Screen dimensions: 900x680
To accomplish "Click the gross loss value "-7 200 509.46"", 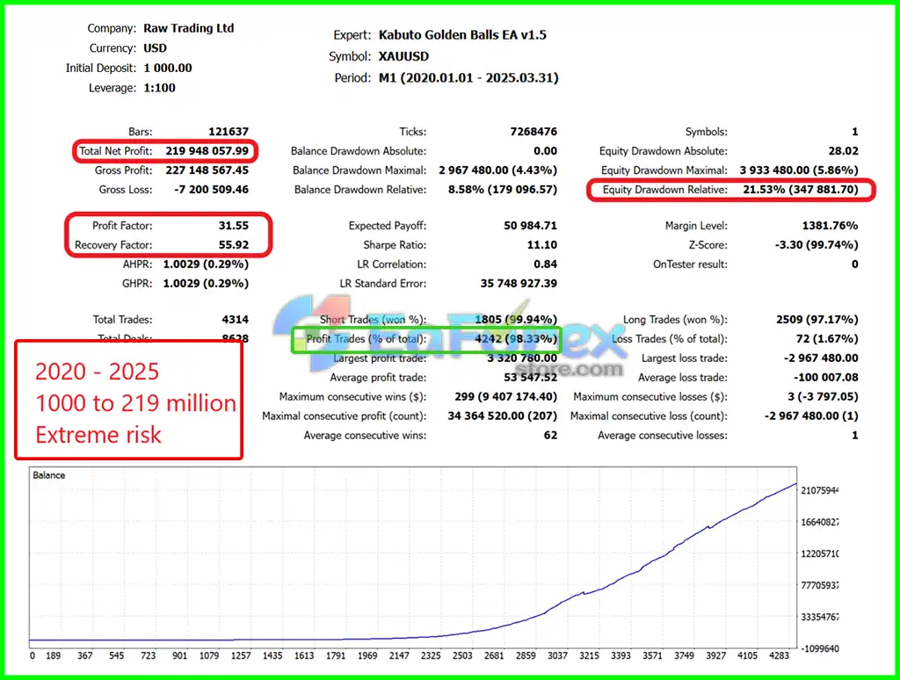I will 211,190.
